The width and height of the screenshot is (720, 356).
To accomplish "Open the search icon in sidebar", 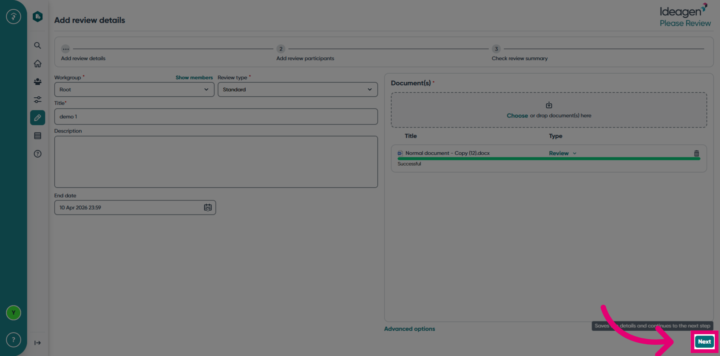I will pos(37,46).
